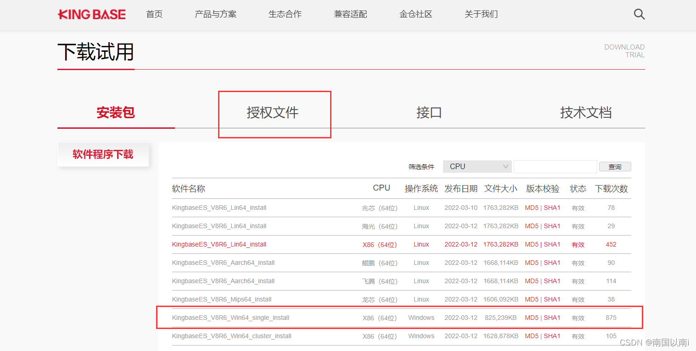This screenshot has height=351, width=696.
Task: Click the KINGBASE logo
Action: point(92,15)
